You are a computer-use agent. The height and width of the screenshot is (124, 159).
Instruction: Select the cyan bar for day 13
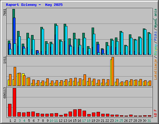pos(66,40)
